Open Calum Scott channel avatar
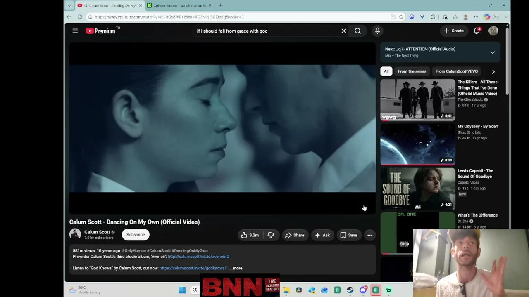This screenshot has width=529, height=297. pyautogui.click(x=75, y=234)
